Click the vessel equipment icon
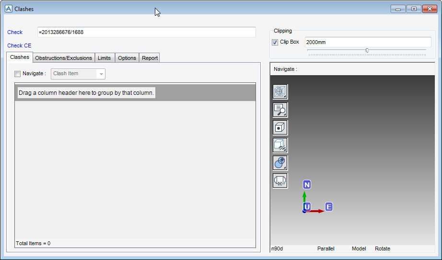 tap(280, 181)
